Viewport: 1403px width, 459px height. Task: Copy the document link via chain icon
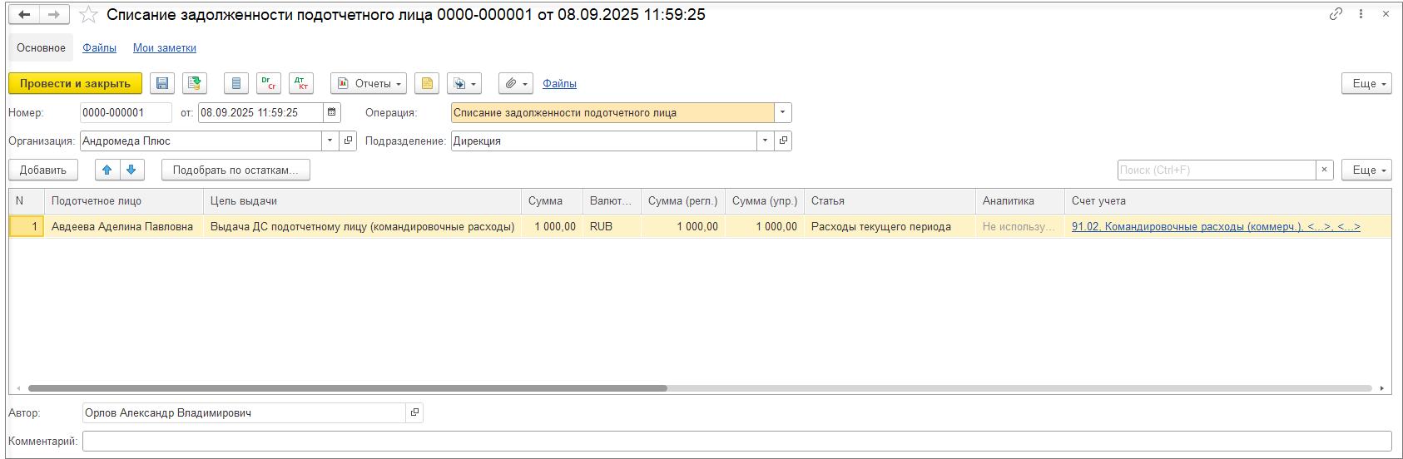[1336, 14]
